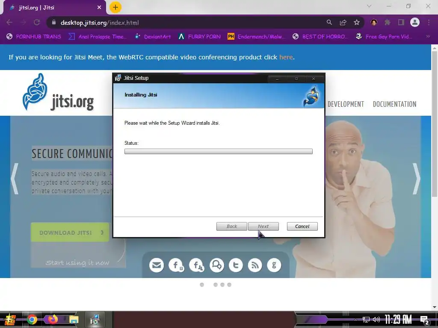Open the DOCUMENTATION menu on the website
The height and width of the screenshot is (328, 438).
[x=394, y=104]
